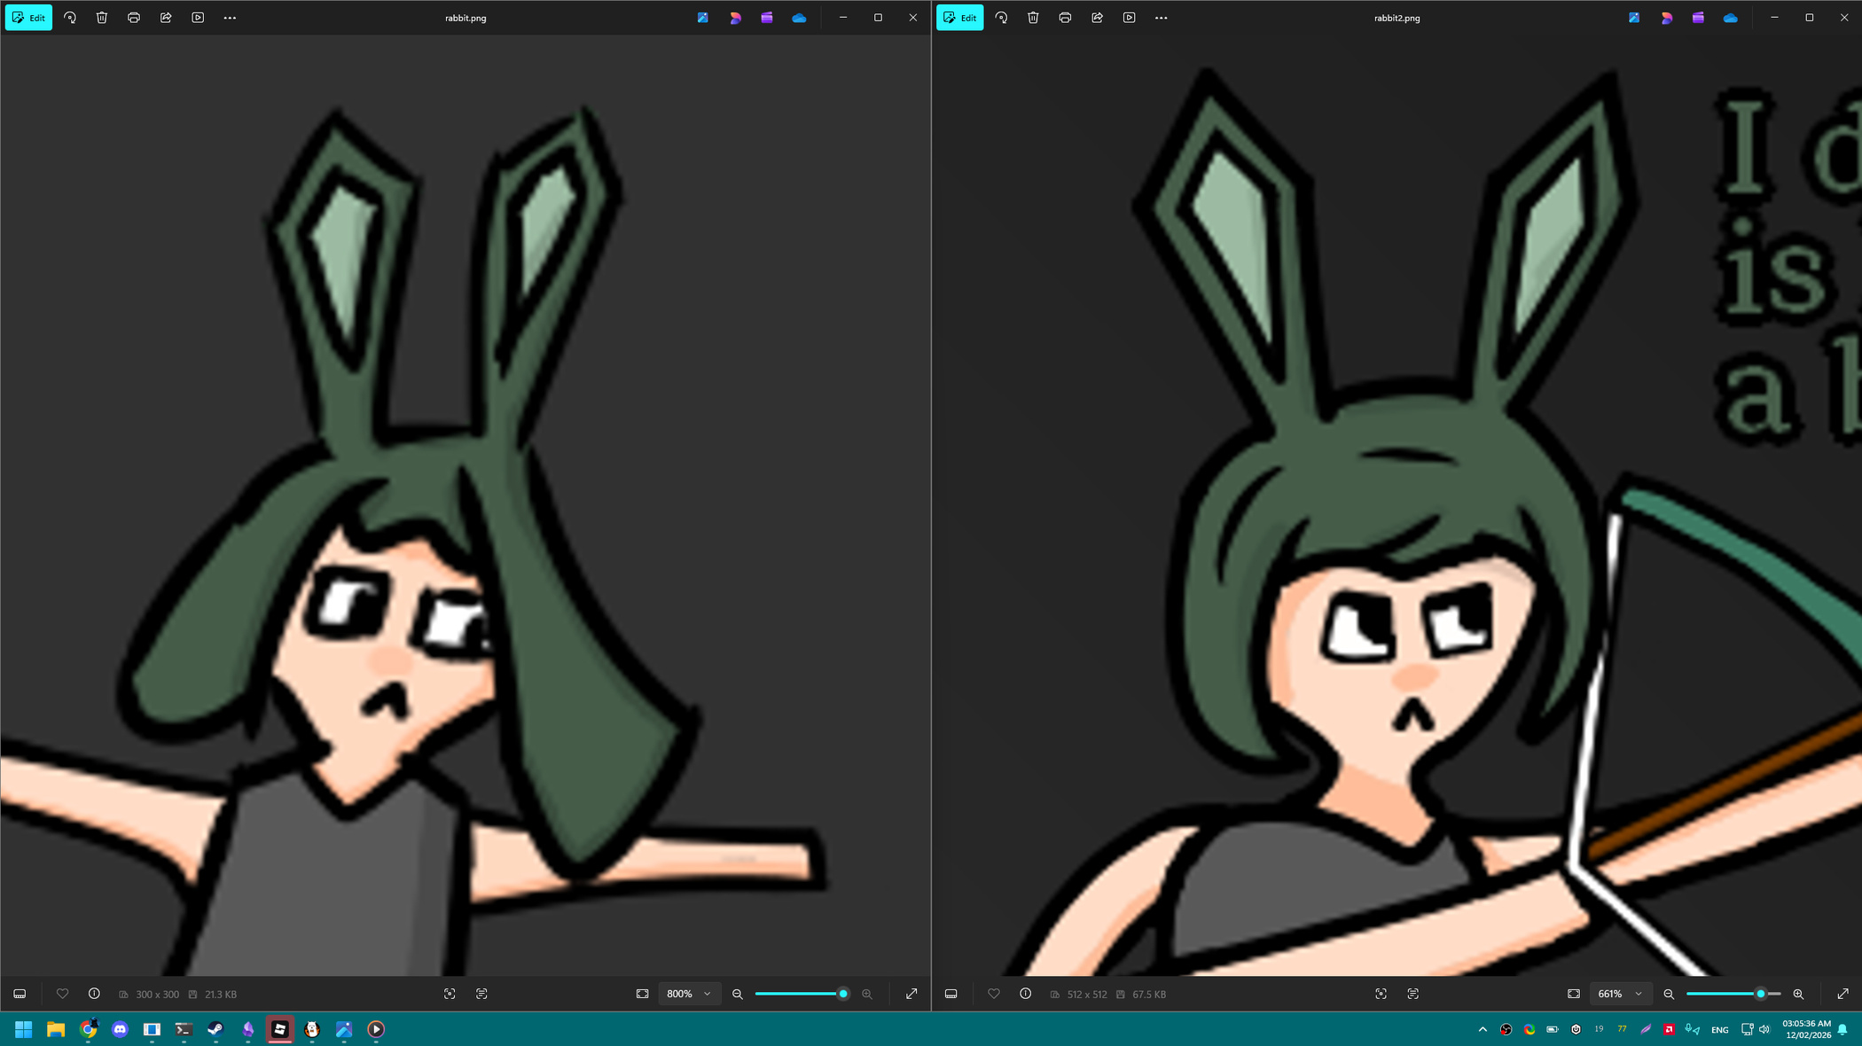
Task: Zoom out rabbit.png with magnifier minus
Action: [x=737, y=994]
